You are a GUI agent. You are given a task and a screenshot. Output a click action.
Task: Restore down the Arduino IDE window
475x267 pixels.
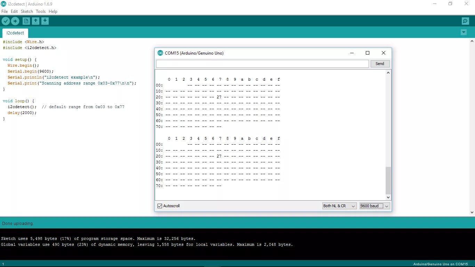[x=450, y=4]
